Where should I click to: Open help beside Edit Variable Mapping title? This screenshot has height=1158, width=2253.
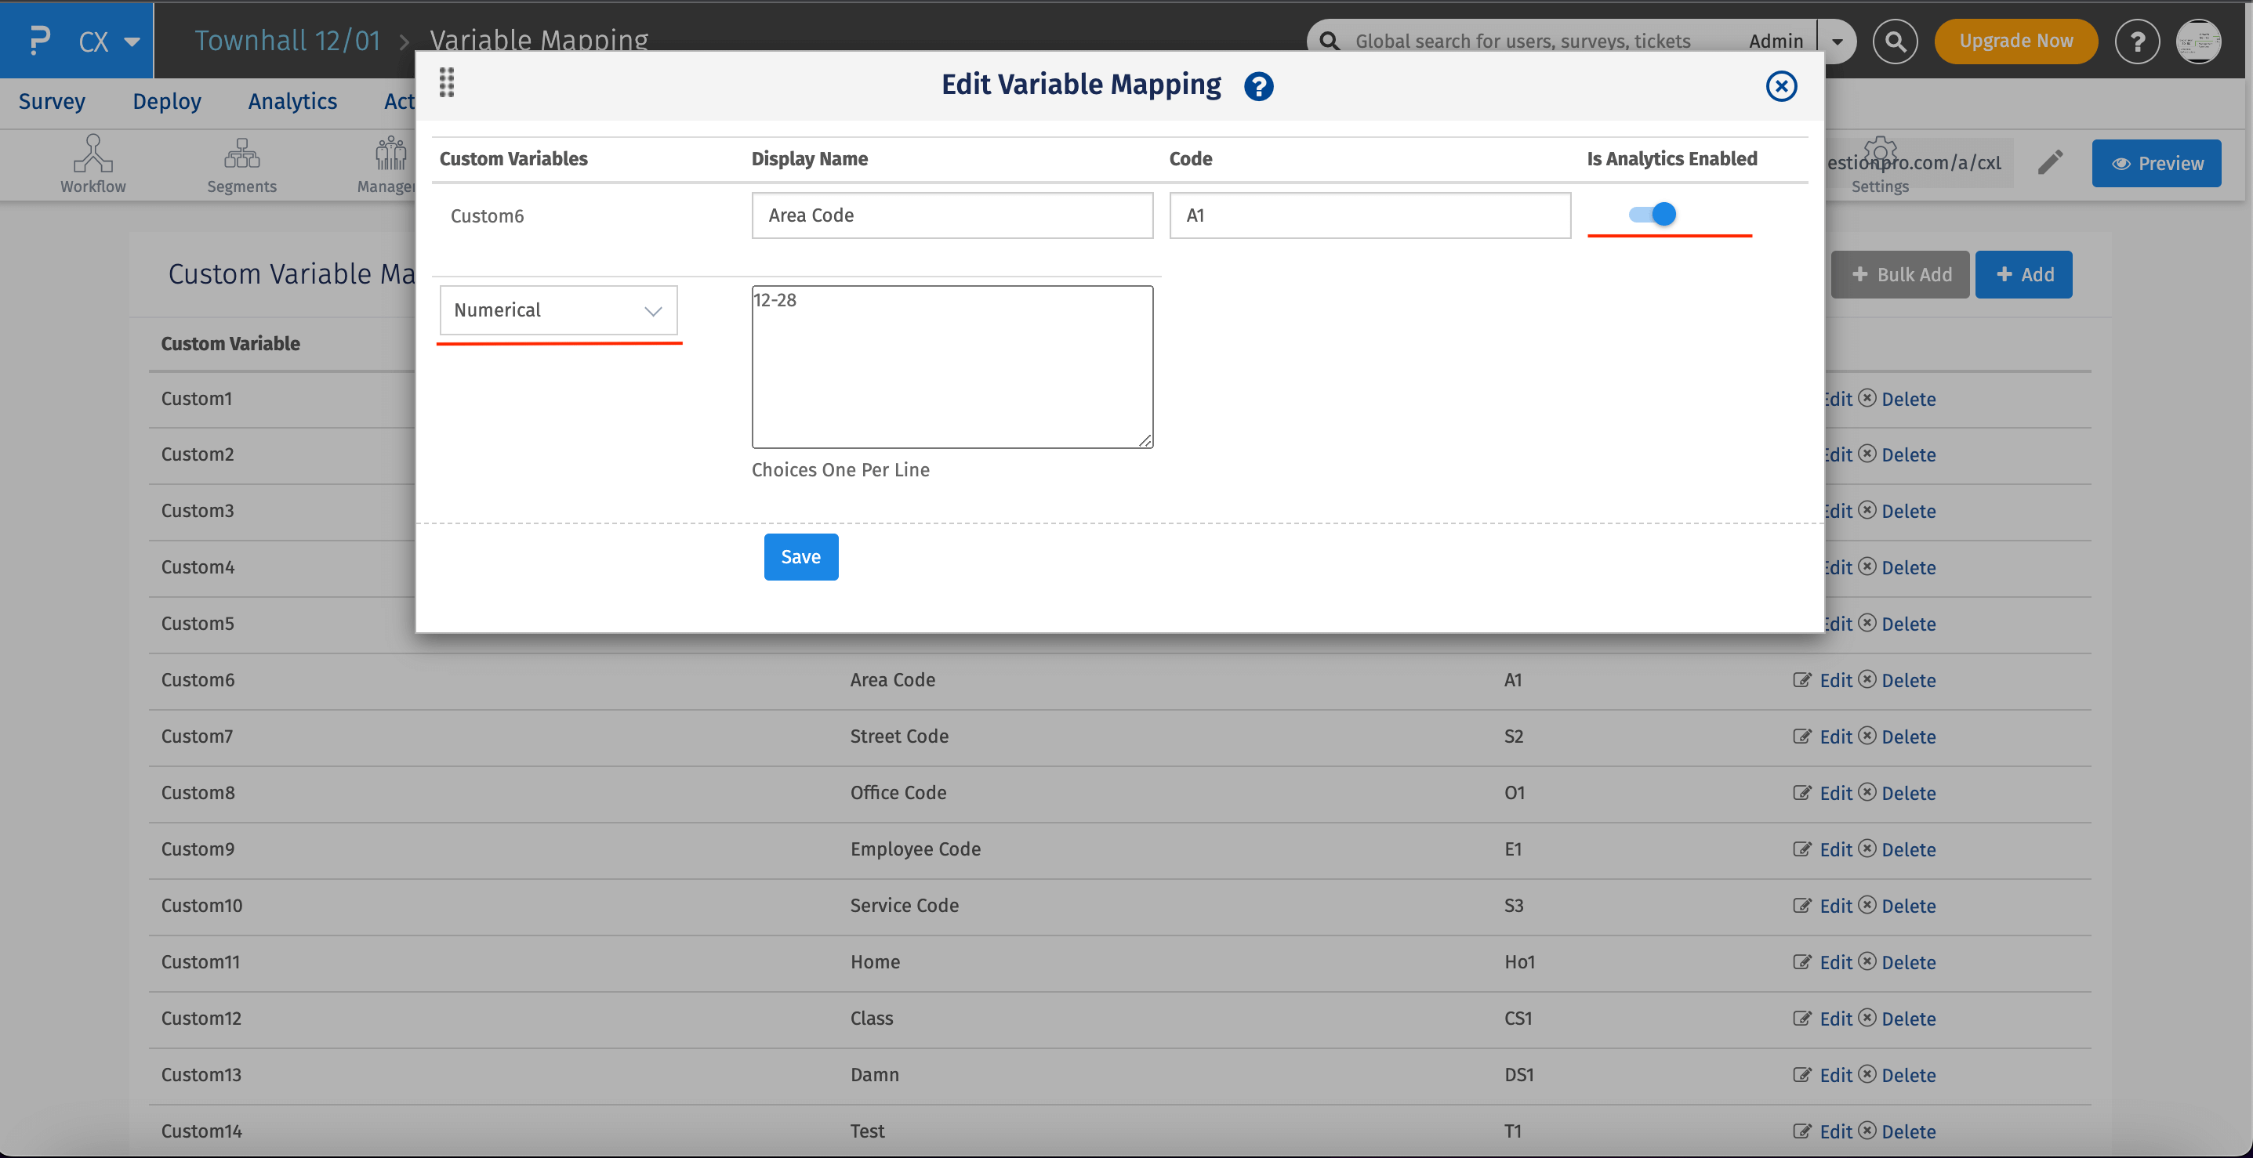tap(1258, 85)
